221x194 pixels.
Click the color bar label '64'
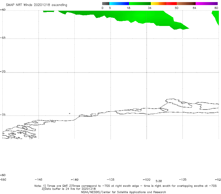tap(194, 8)
